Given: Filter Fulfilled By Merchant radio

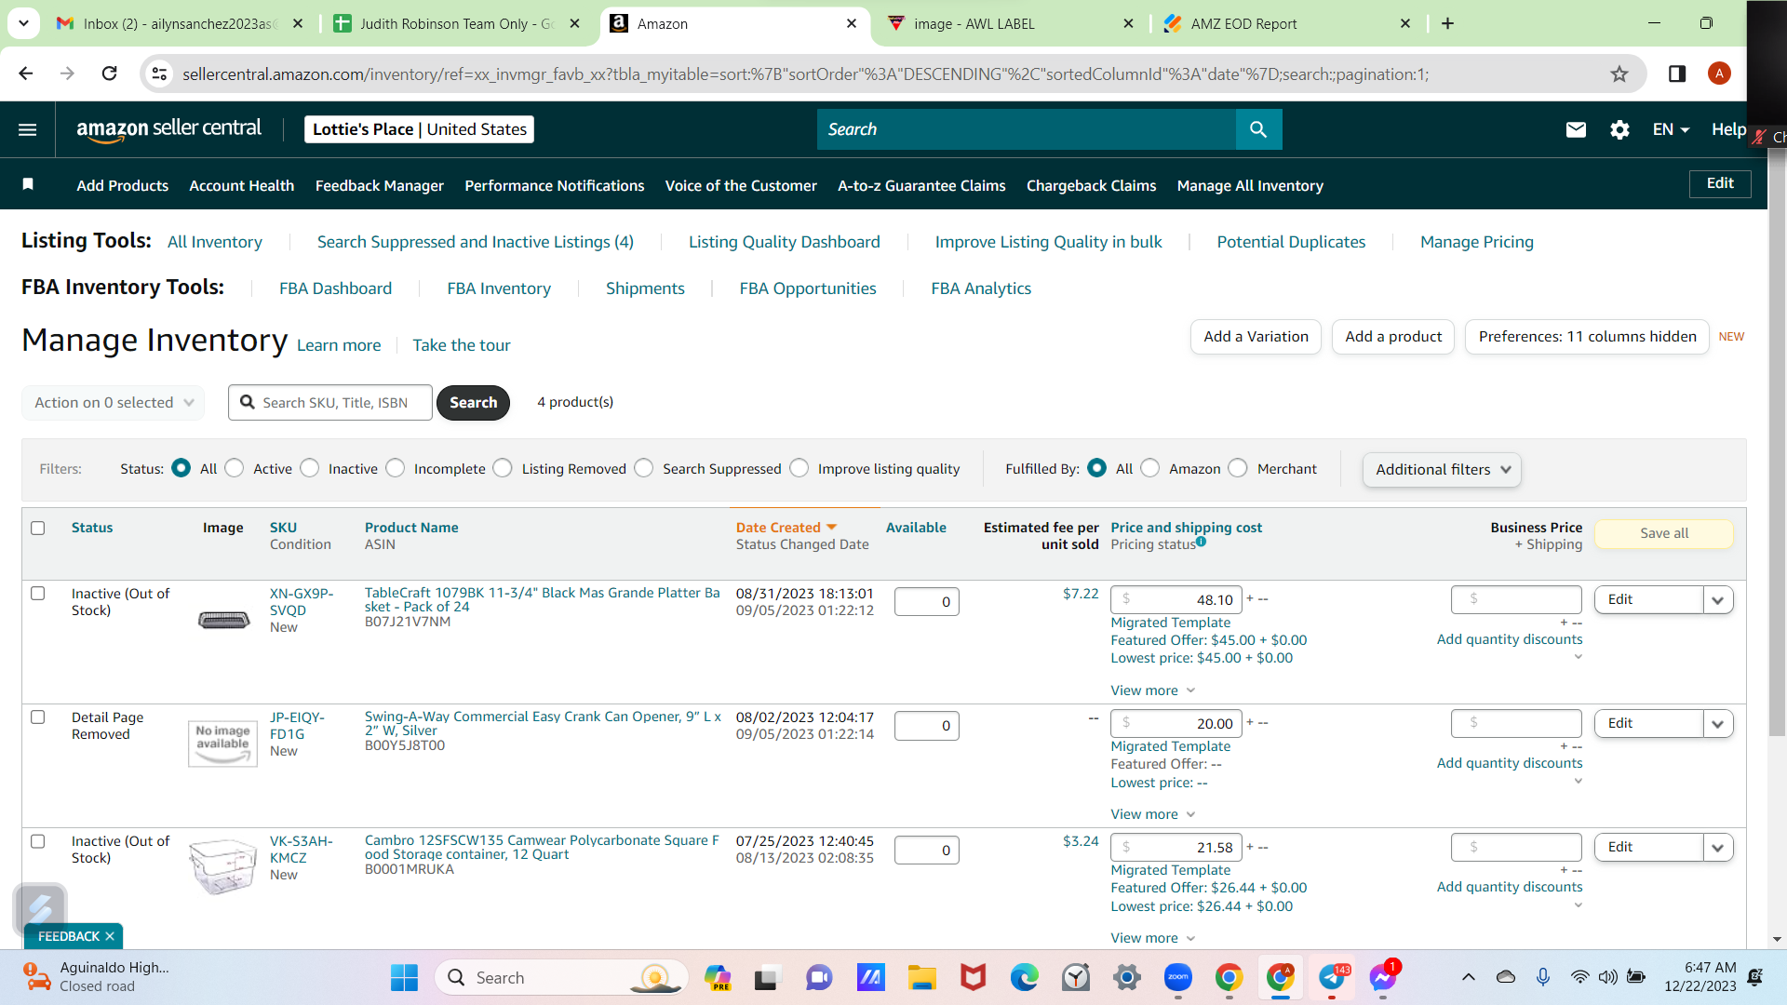Looking at the screenshot, I should [x=1238, y=468].
